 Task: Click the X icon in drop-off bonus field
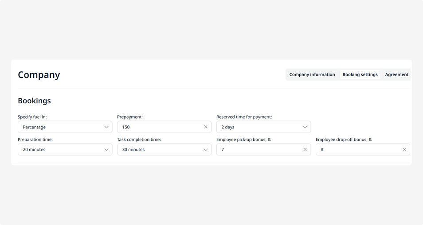[x=404, y=150]
